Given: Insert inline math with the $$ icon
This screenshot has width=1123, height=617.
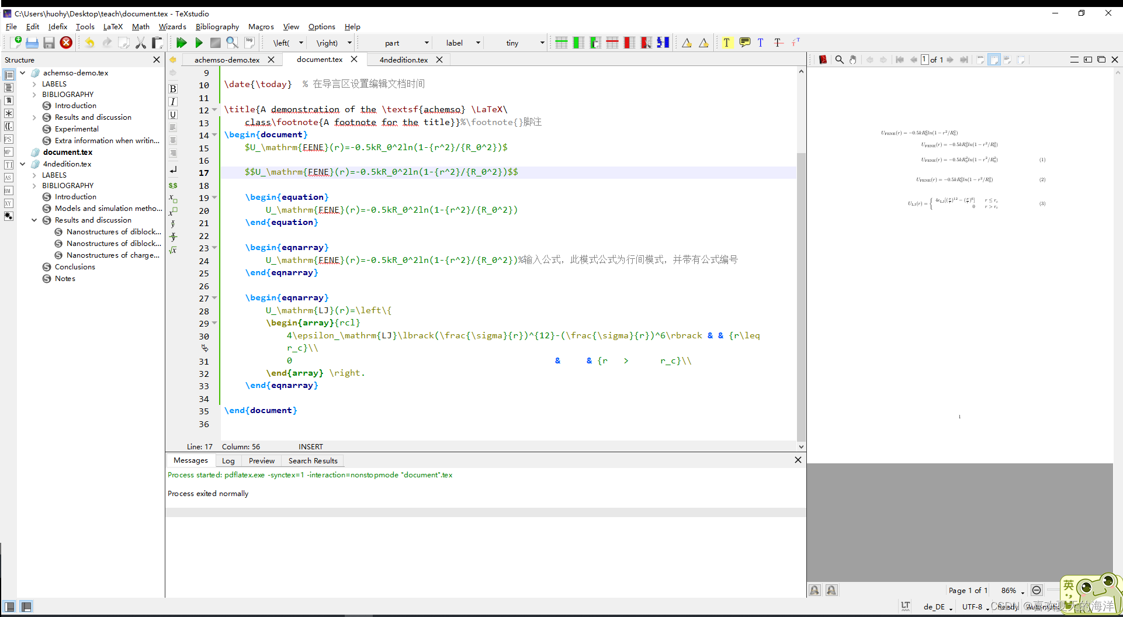Looking at the screenshot, I should click(x=173, y=185).
